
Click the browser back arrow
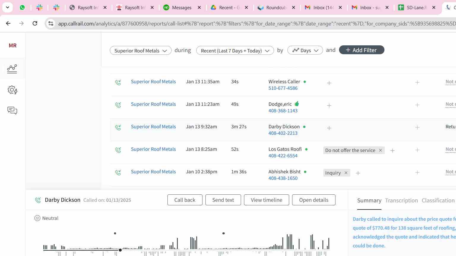8,23
